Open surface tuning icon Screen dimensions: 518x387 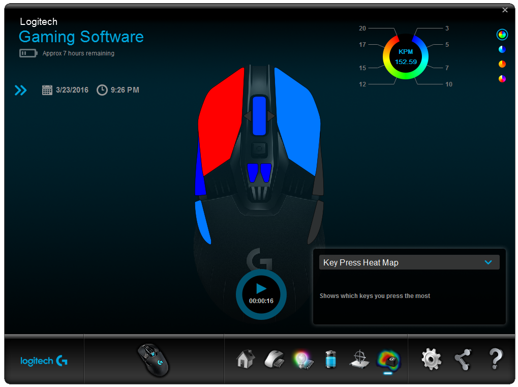click(359, 359)
